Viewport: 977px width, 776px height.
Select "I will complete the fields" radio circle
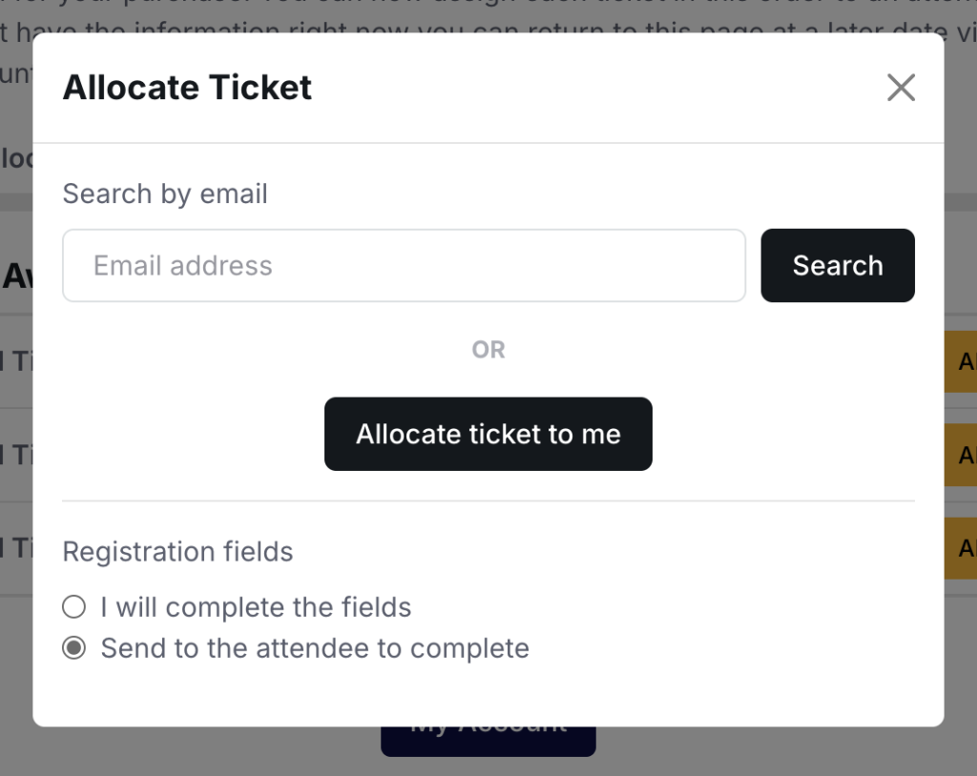coord(73,607)
